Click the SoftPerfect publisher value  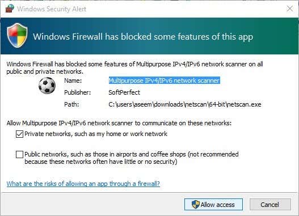pyautogui.click(x=124, y=92)
